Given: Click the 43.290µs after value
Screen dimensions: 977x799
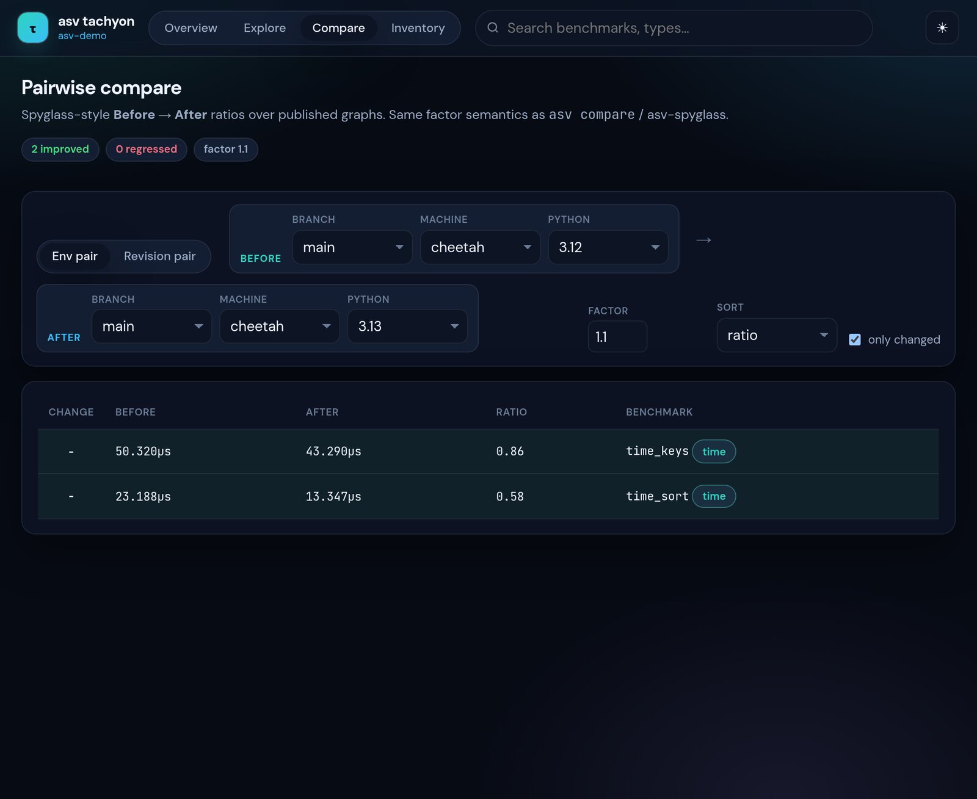Looking at the screenshot, I should pyautogui.click(x=333, y=452).
